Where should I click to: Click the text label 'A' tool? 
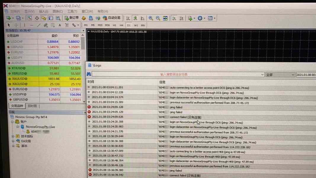(x=60, y=25)
